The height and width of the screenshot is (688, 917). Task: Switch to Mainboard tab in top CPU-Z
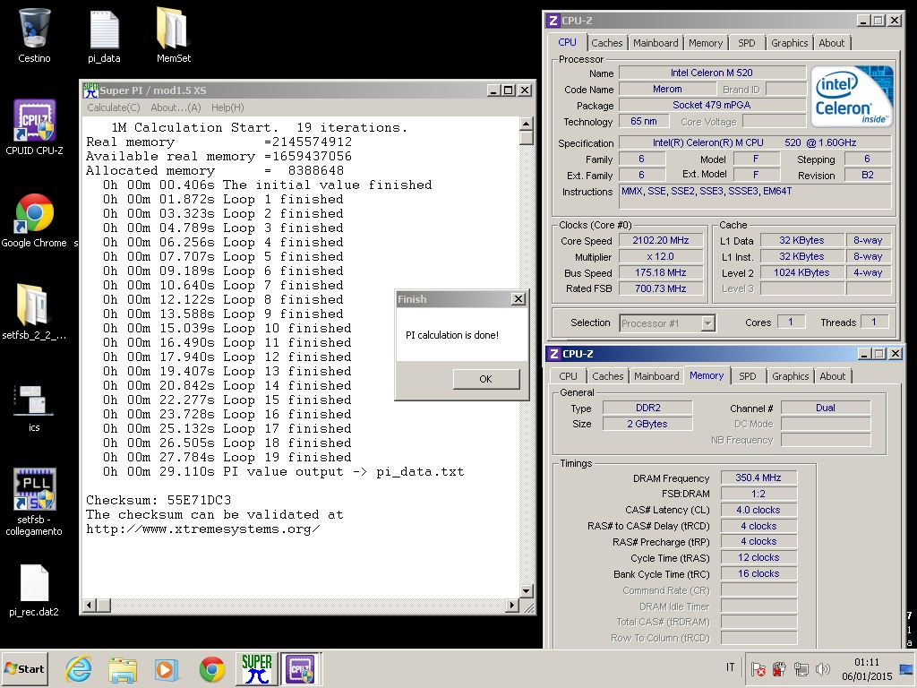656,43
